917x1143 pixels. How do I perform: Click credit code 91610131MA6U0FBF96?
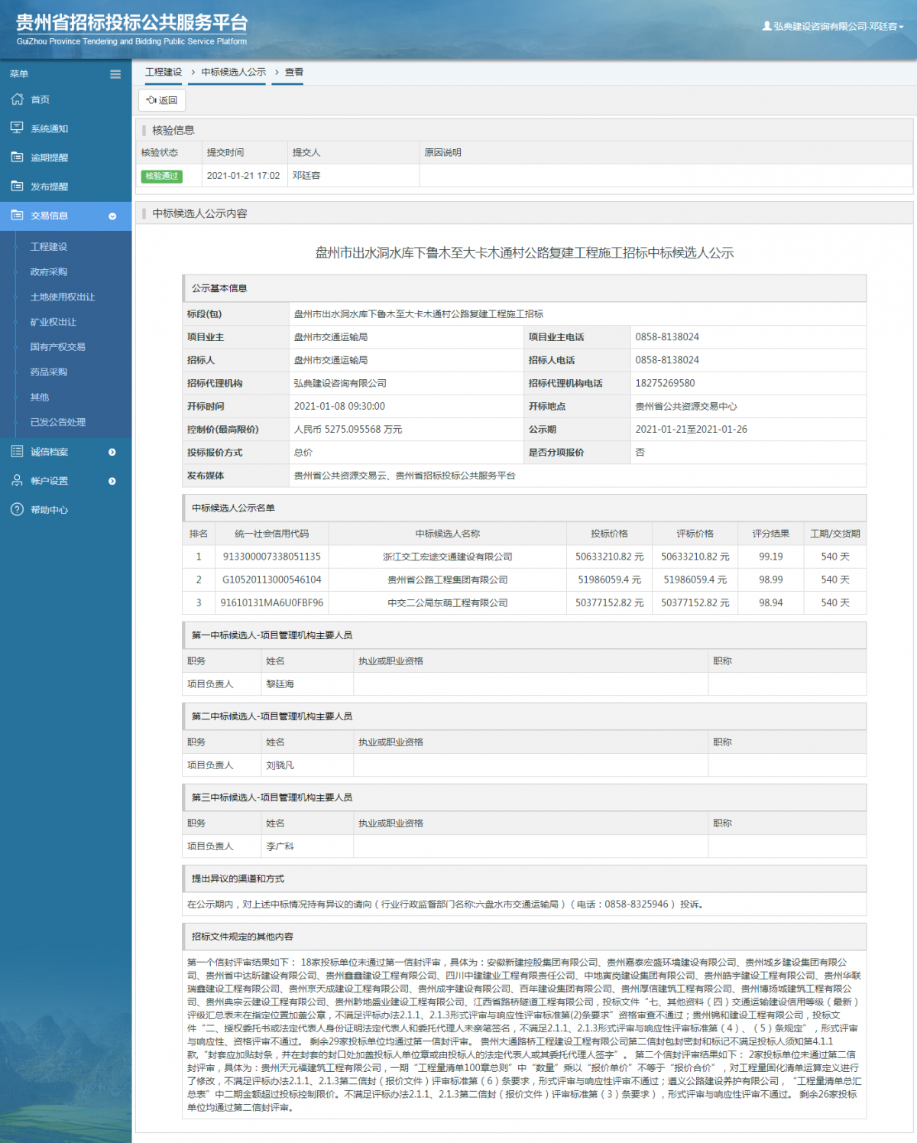point(271,602)
